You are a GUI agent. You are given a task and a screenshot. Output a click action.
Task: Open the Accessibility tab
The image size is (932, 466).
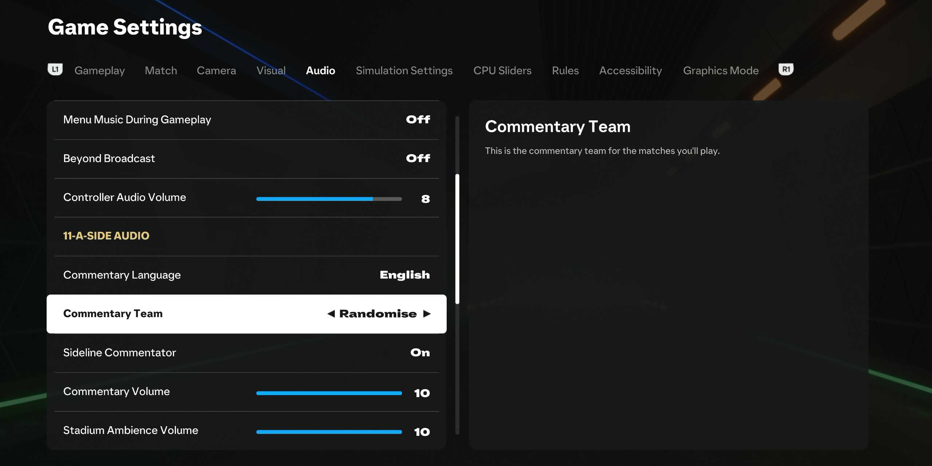[631, 71]
